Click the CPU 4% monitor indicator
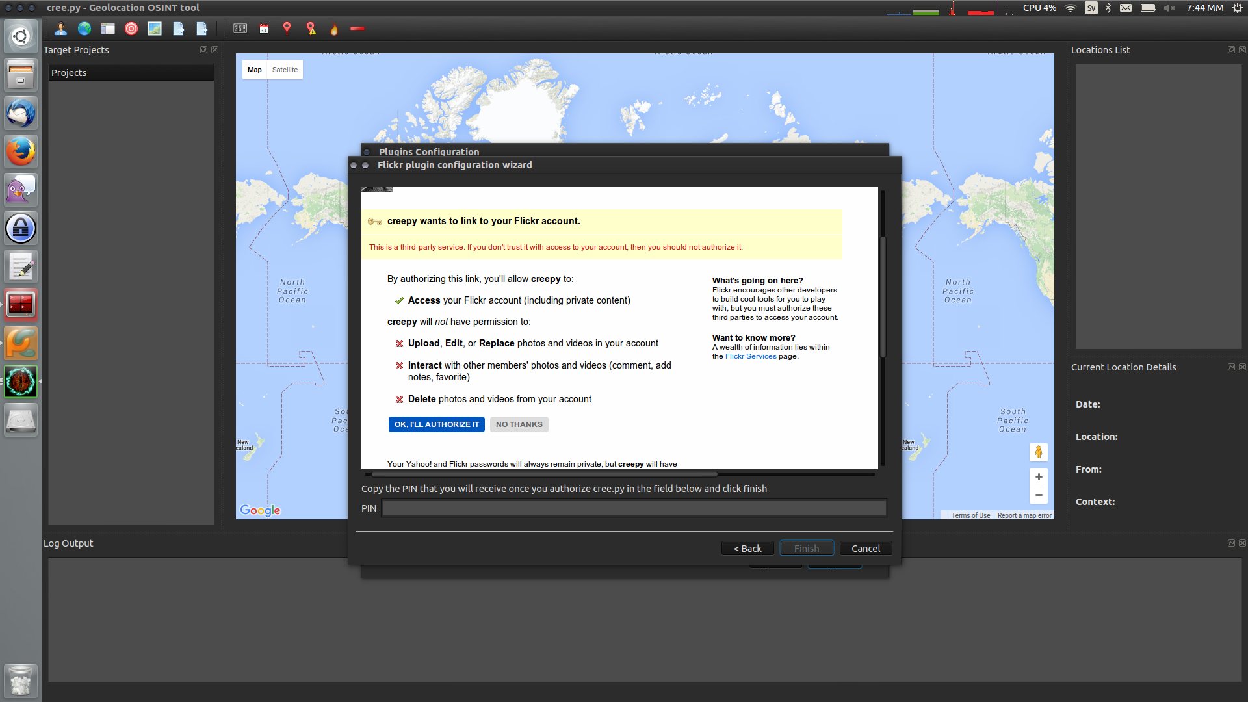Viewport: 1248px width, 702px height. coord(1039,8)
